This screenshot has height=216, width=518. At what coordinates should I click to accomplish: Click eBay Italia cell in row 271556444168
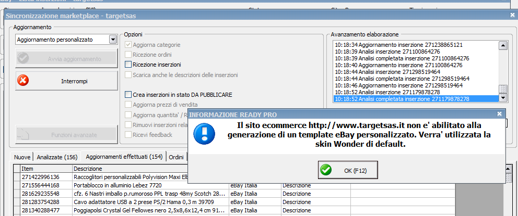tap(255, 185)
